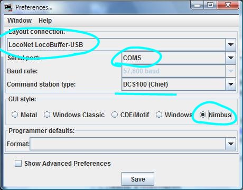Open the Help menu
This screenshot has width=243, height=190.
pyautogui.click(x=45, y=21)
